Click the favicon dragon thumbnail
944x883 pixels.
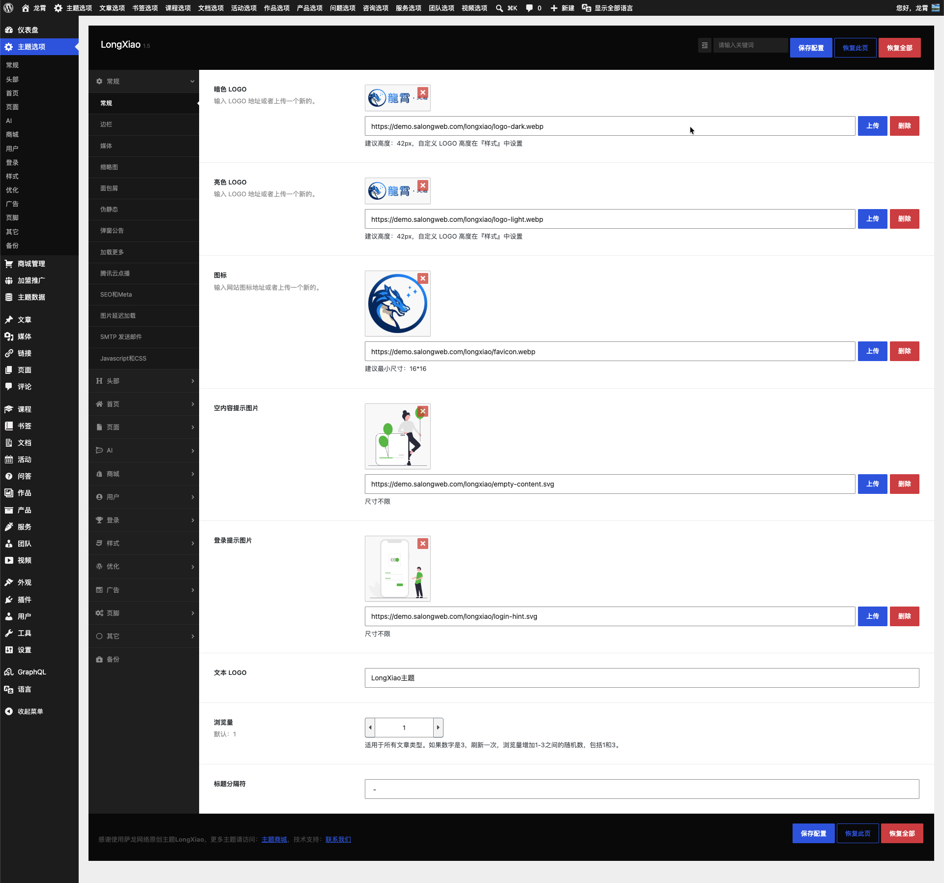[x=398, y=304]
